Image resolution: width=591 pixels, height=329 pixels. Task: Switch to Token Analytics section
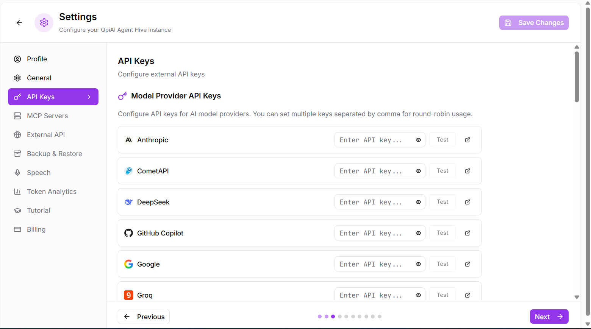[x=52, y=192]
